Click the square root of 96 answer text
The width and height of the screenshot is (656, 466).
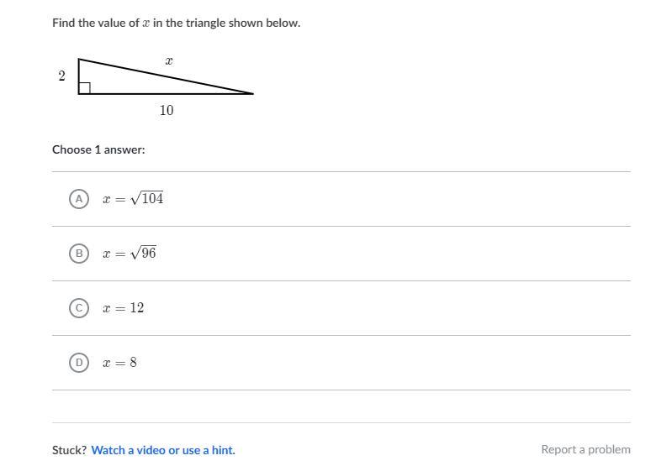pos(130,254)
